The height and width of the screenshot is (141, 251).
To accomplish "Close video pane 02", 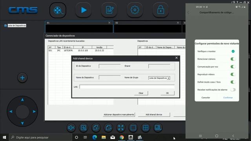I will click(178, 23).
